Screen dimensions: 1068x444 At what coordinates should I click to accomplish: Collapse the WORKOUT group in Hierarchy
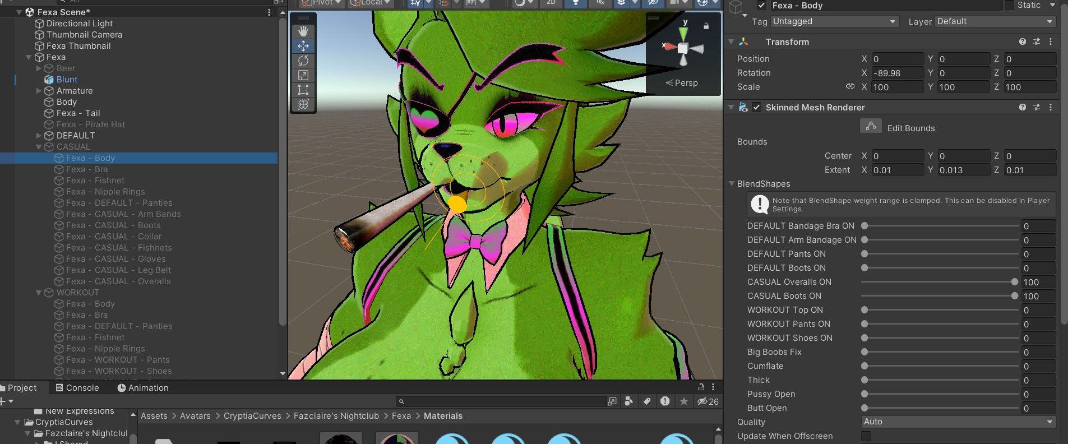click(x=39, y=293)
